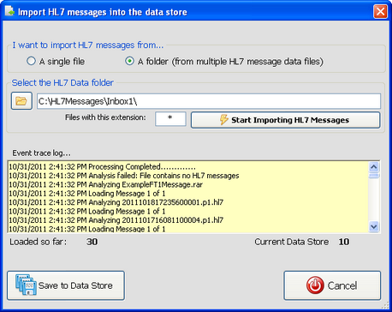
Task: Click Save to Data Store button
Action: [66, 285]
